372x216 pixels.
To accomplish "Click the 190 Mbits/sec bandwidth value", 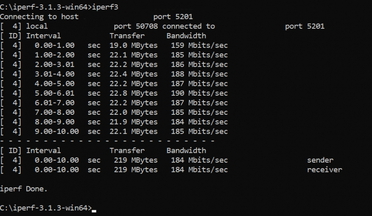I will (199, 93).
